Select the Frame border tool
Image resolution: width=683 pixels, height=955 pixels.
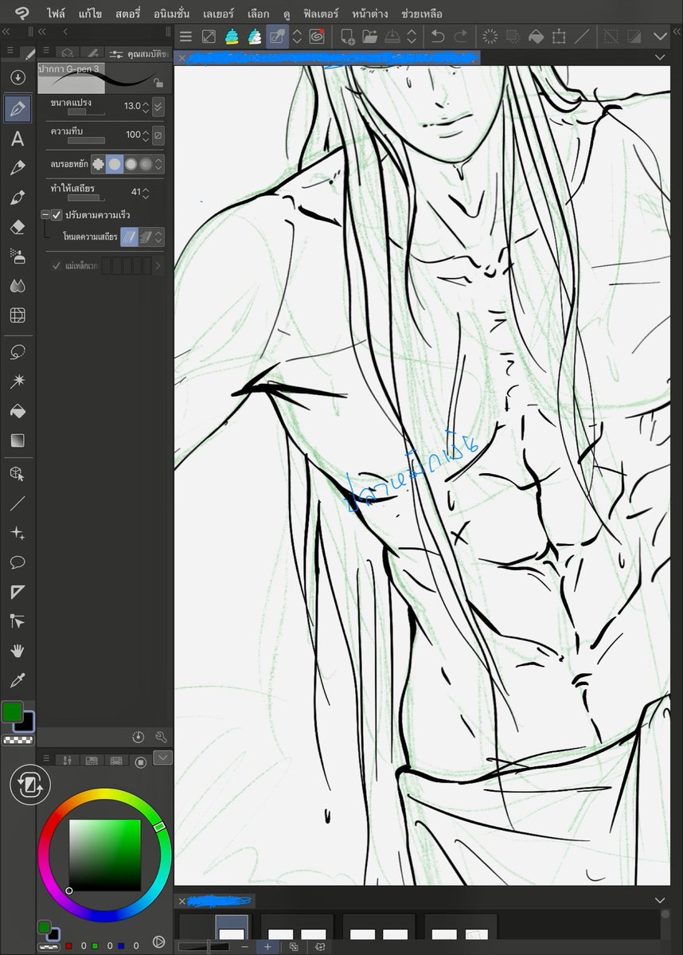pyautogui.click(x=18, y=315)
